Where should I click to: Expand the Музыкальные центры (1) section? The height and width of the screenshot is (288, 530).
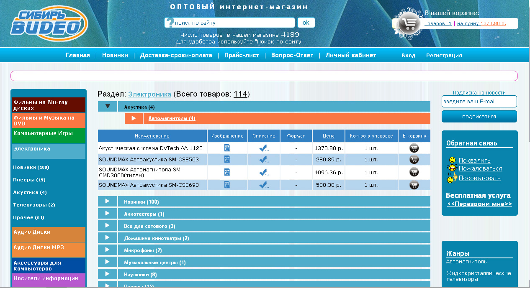click(x=264, y=262)
